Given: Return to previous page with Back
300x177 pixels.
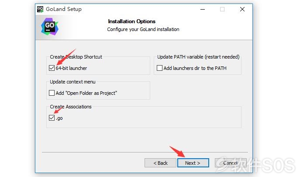Looking at the screenshot, I should [160, 163].
